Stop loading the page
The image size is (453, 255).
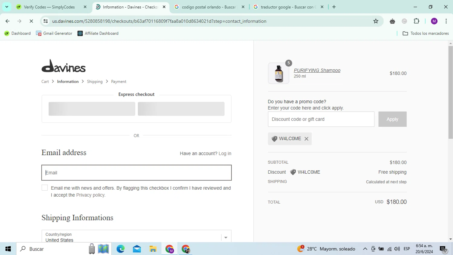(31, 21)
